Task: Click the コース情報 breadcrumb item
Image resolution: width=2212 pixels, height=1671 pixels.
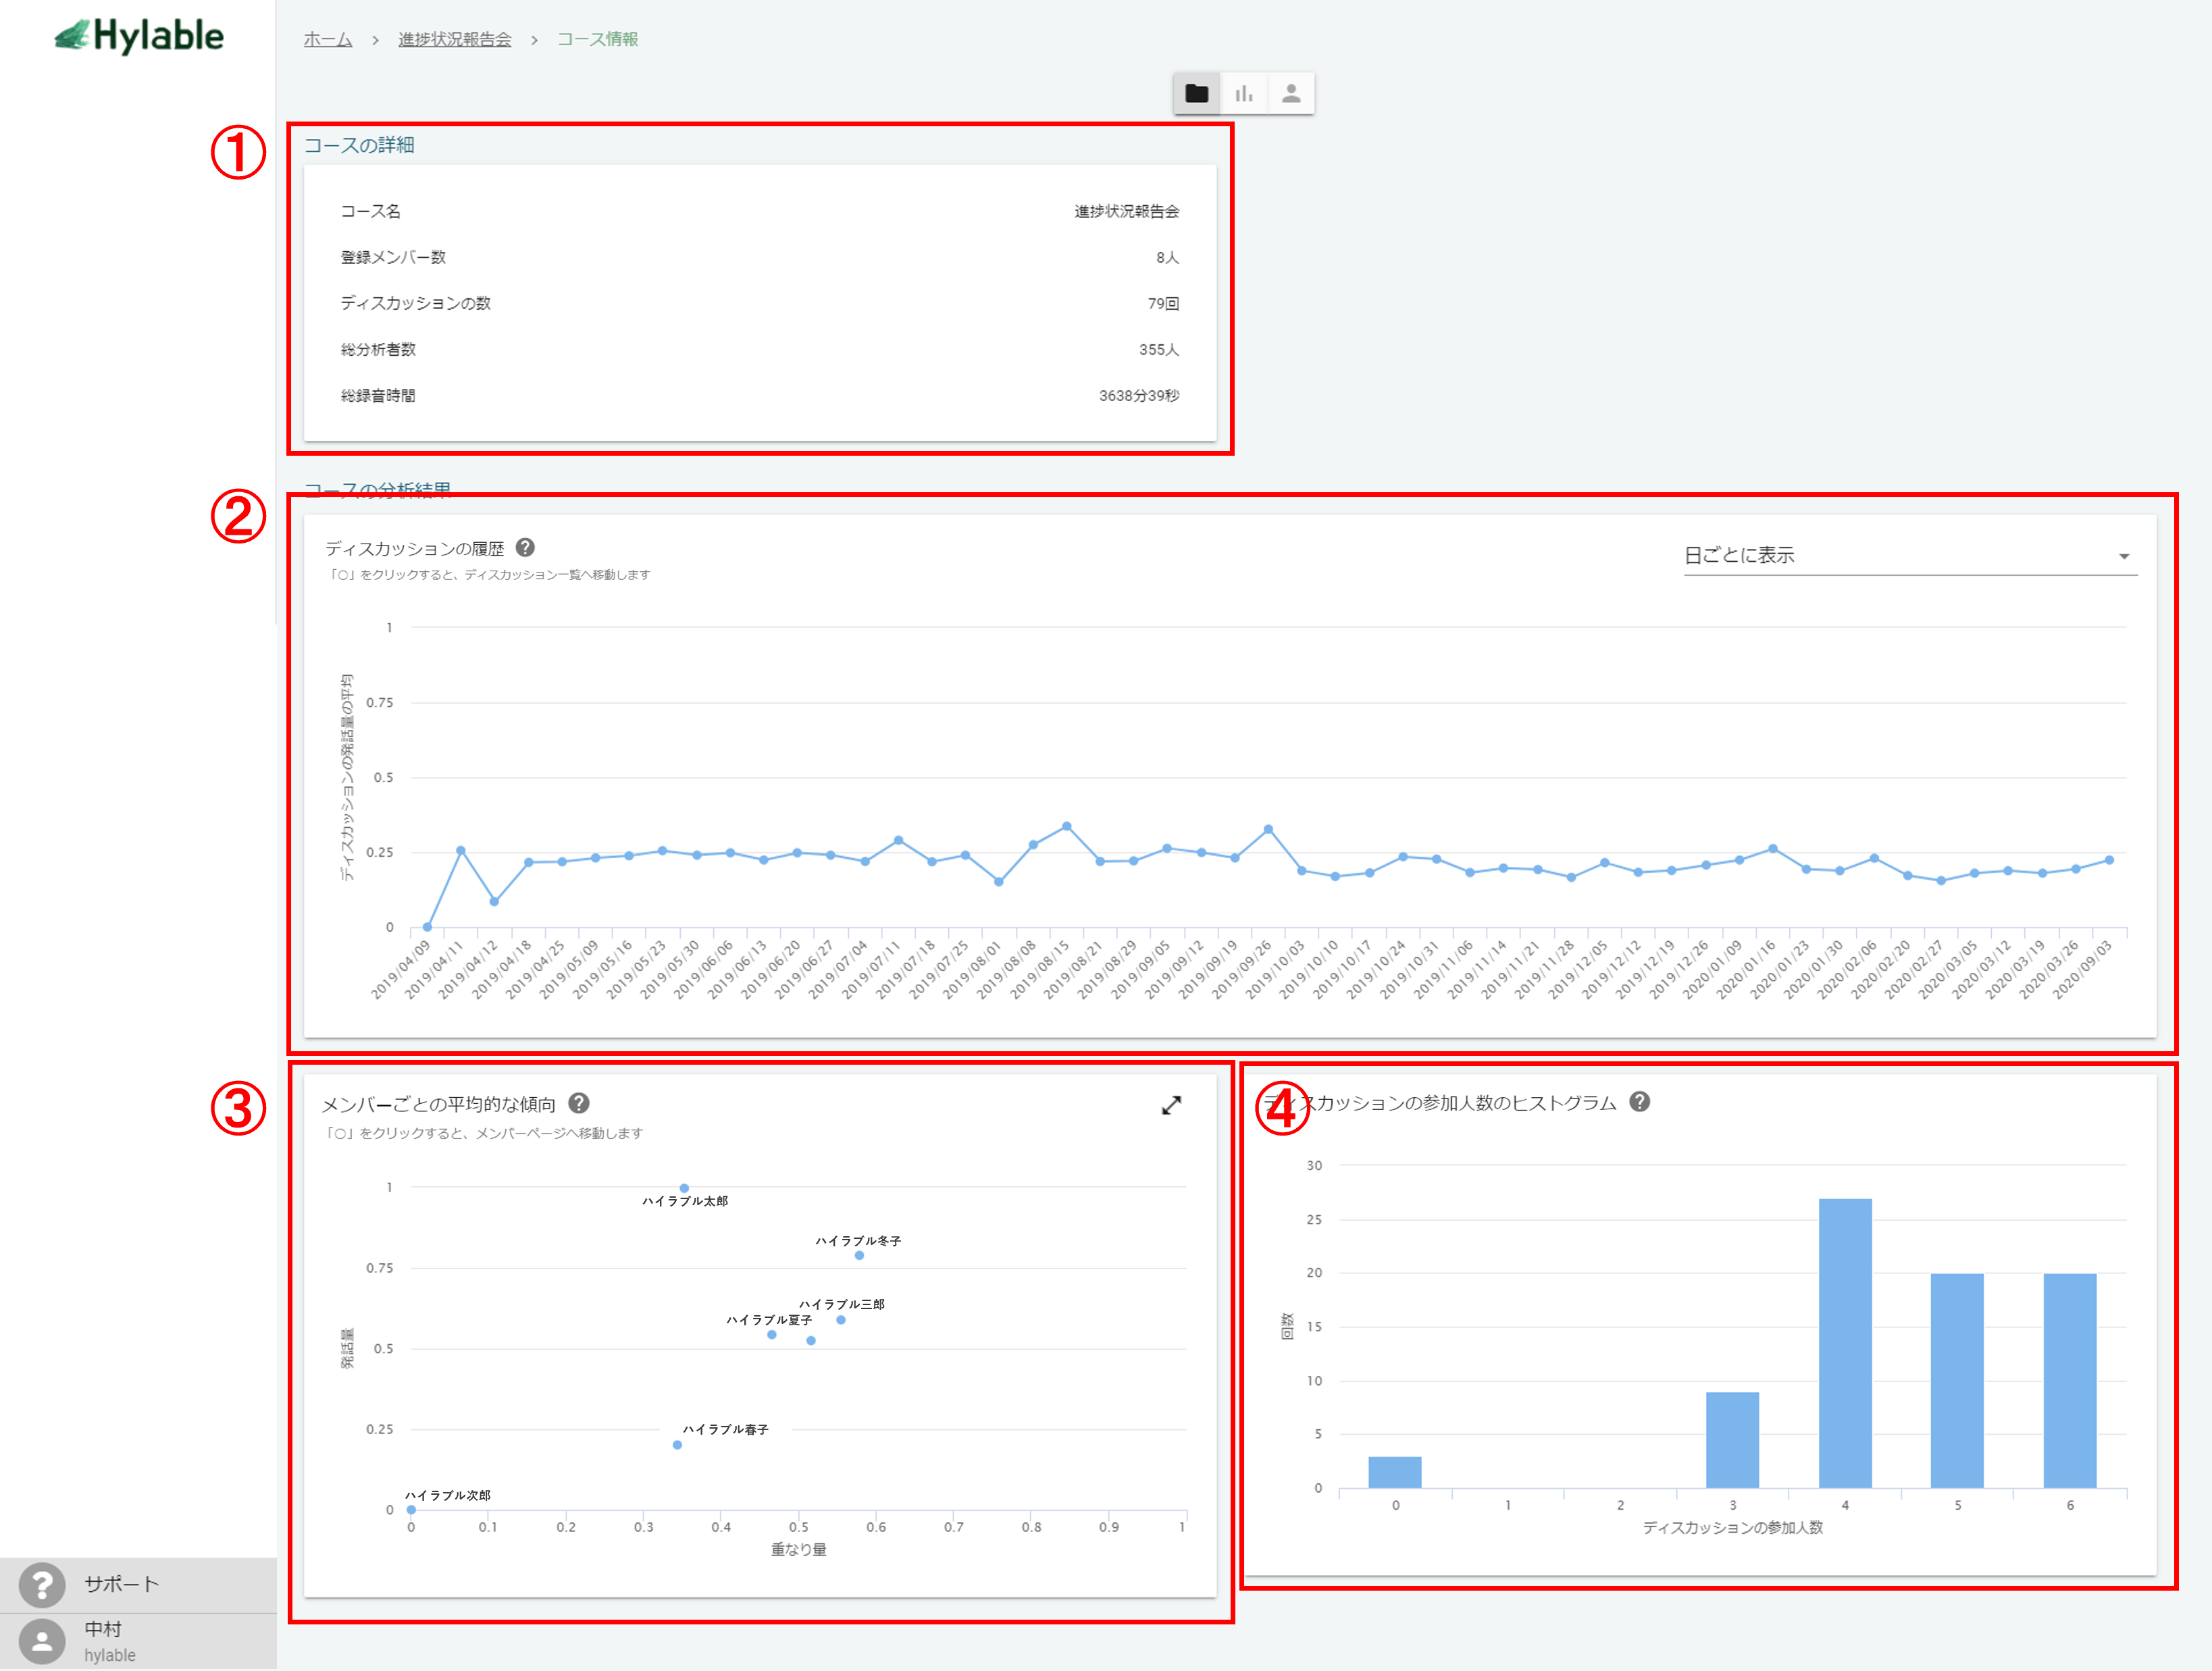Action: (x=597, y=39)
